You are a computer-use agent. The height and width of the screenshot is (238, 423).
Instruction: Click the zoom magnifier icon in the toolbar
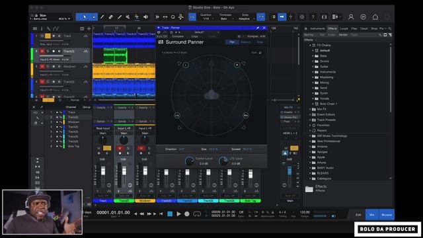pyautogui.click(x=173, y=17)
